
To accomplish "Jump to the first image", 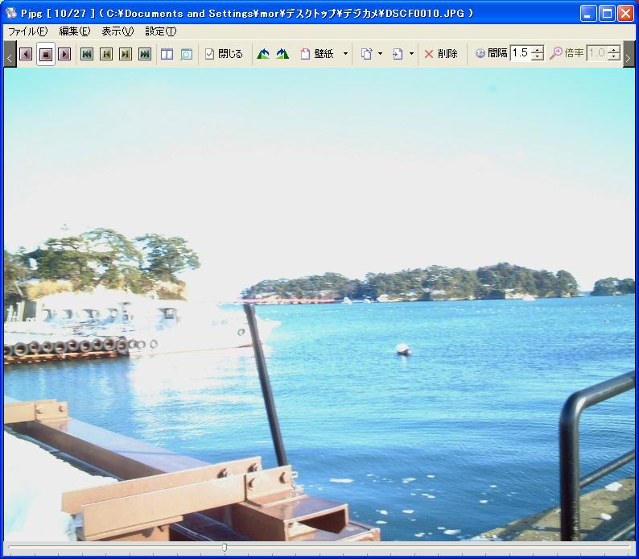I will (x=87, y=54).
